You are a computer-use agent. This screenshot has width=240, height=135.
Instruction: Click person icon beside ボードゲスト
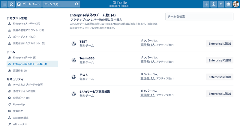10,37
